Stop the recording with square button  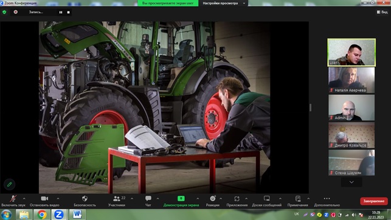pos(68,12)
